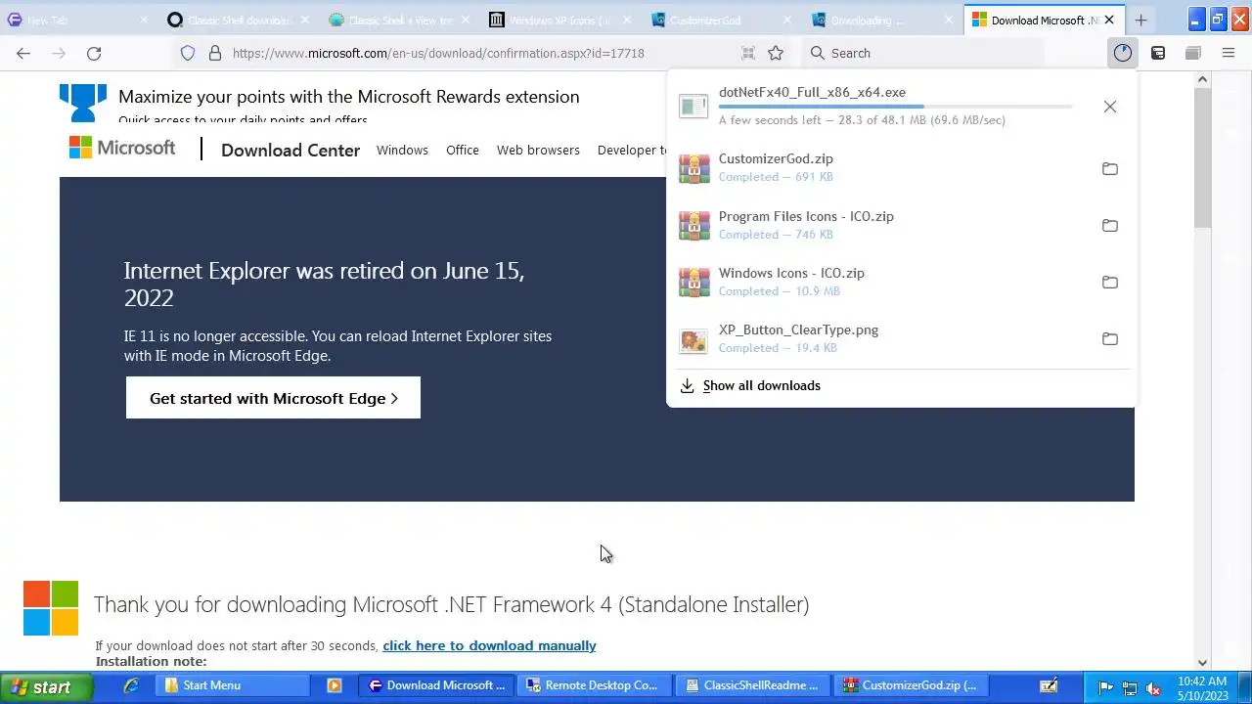Switch to the CustomizerGod tab
This screenshot has width=1252, height=704.
722,20
